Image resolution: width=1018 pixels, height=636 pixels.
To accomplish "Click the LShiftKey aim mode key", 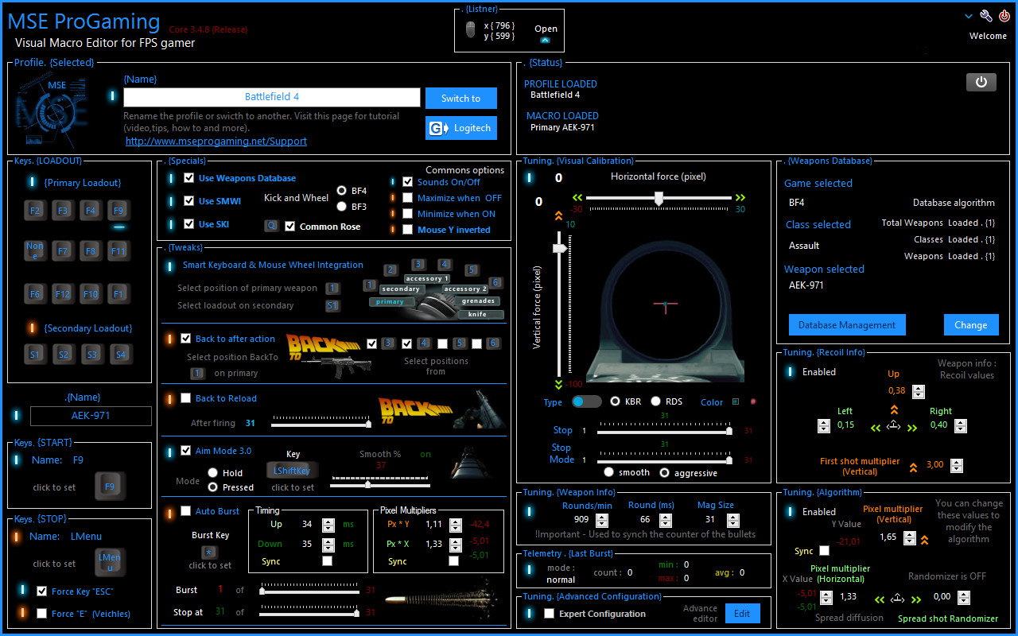I will [292, 471].
